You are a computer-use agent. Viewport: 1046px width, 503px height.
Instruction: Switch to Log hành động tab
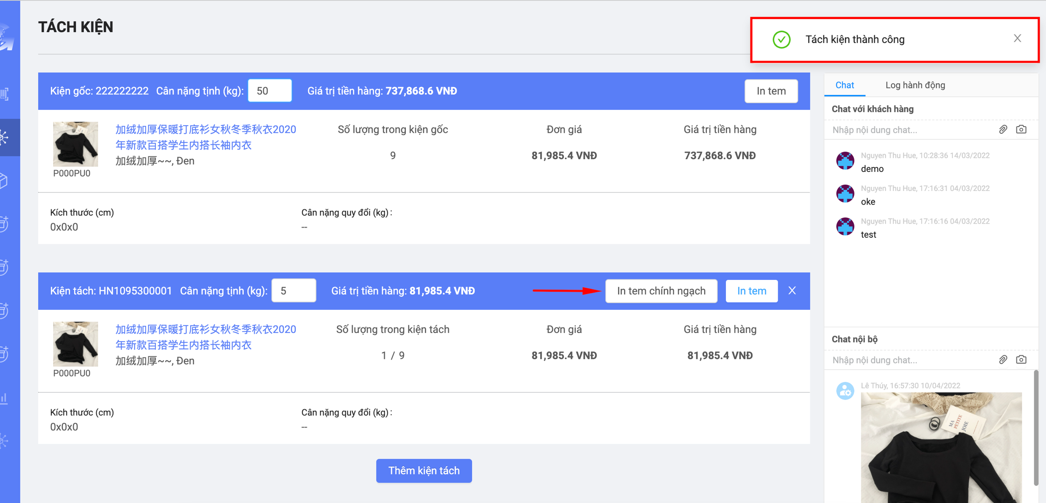[x=915, y=85]
